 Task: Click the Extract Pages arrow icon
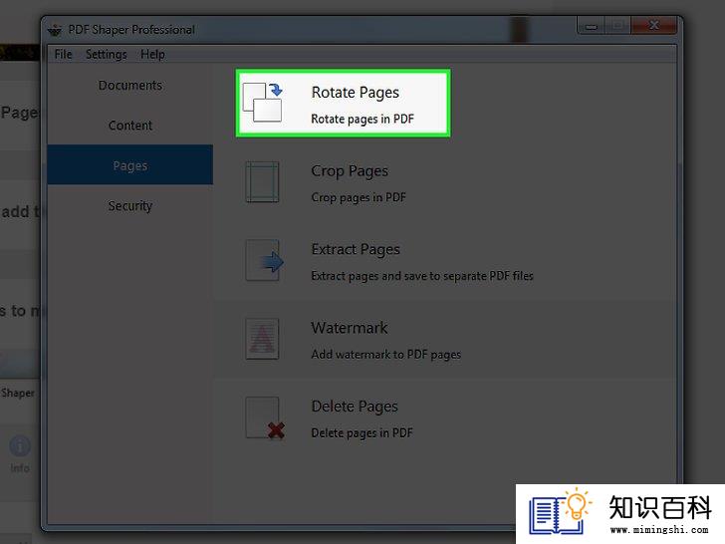point(264,260)
